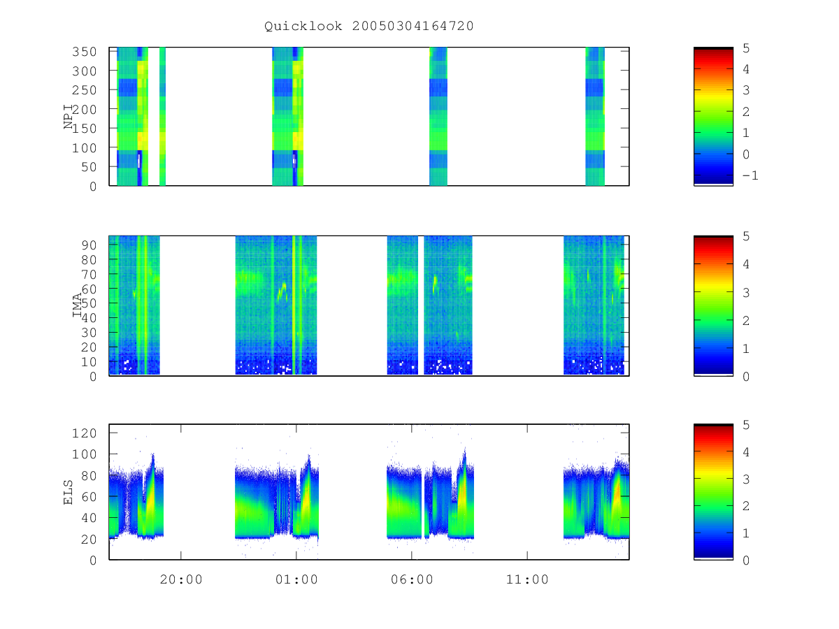Screen dimensions: 839x629
Task: Click the 01:00 time tick label
Action: coord(296,579)
